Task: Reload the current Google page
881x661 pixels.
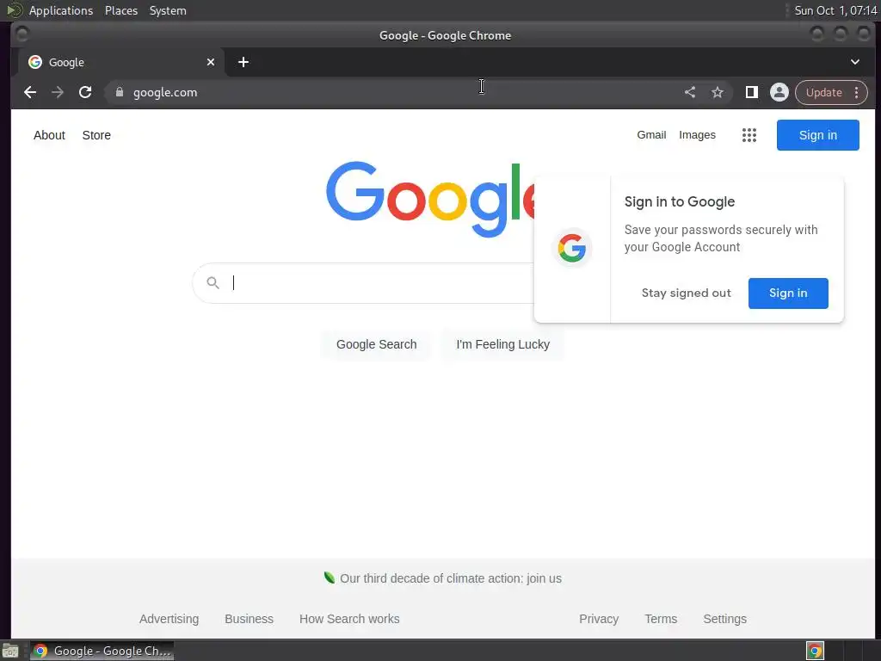Action: [x=85, y=92]
